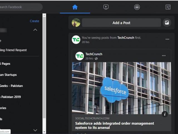Click the 20 hrs timestamp on TechCrunch post
The height and width of the screenshot is (134, 178).
(89, 58)
